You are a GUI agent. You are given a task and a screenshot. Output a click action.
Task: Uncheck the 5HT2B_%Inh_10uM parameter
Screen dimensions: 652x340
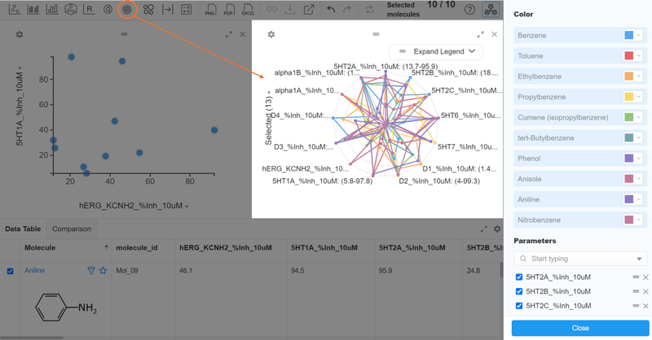coord(519,291)
